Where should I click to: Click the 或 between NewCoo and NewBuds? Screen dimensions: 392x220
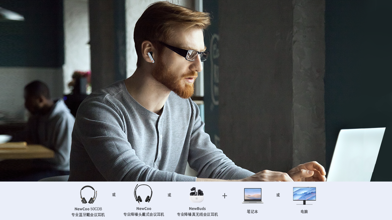pyautogui.click(x=169, y=195)
